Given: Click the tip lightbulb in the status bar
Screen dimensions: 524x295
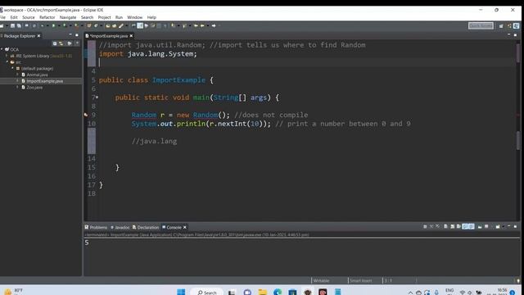Looking at the screenshot, I should pos(517,280).
